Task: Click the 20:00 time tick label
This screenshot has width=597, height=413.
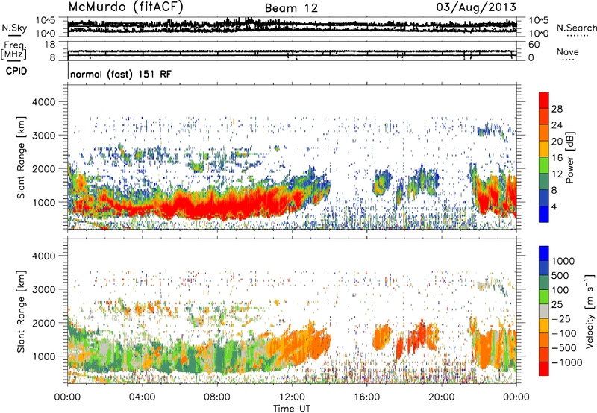Action: click(442, 397)
